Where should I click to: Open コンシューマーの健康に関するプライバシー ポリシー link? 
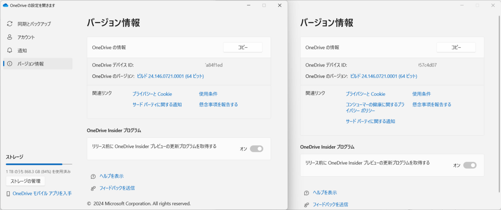(375, 108)
